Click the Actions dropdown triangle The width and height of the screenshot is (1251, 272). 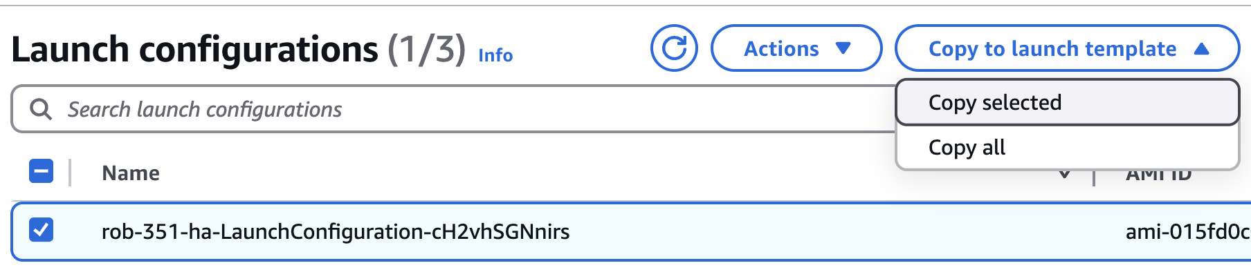click(x=843, y=48)
